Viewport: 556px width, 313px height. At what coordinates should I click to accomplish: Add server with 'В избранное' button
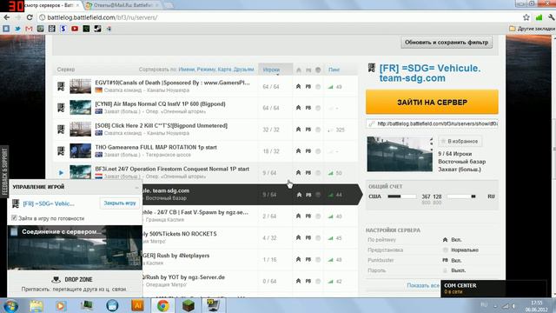coord(460,141)
